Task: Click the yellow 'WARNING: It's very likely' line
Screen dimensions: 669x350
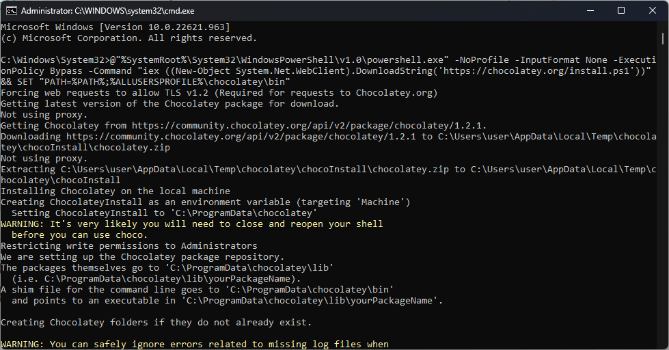Action: [x=192, y=224]
